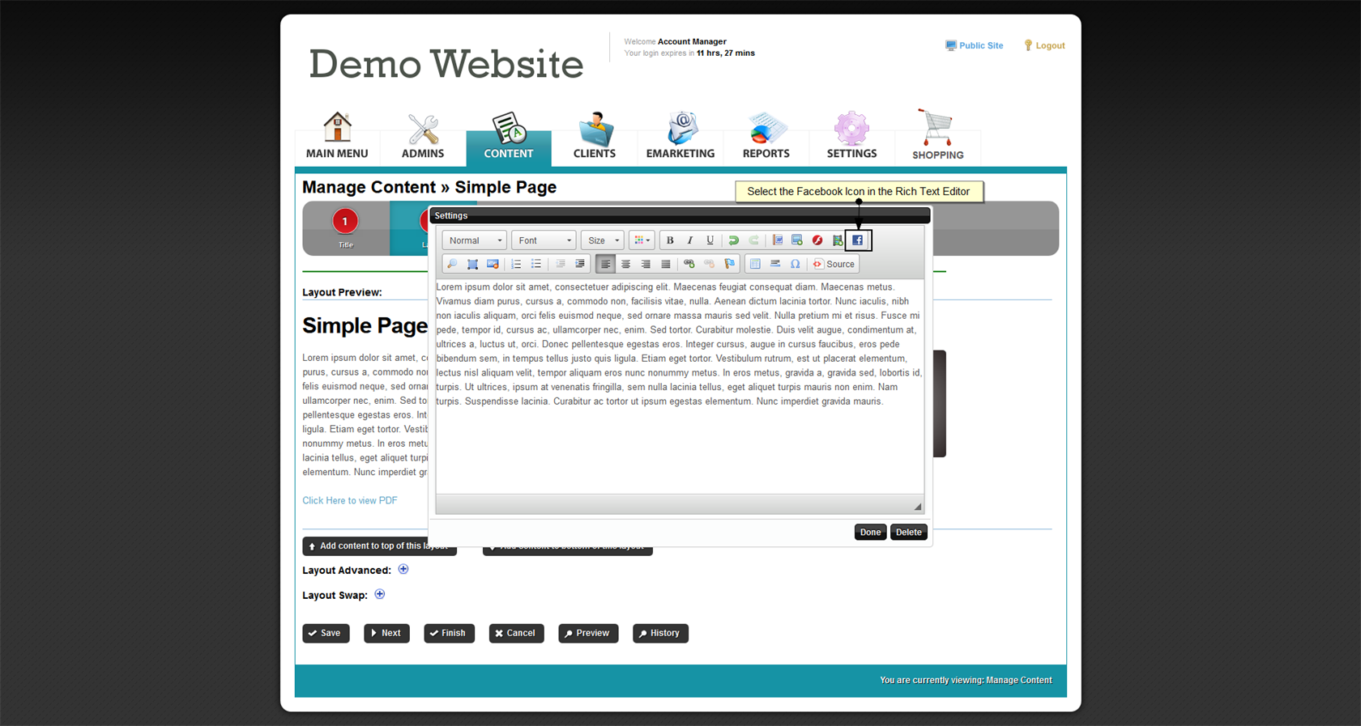Insert a numbered list
1361x726 pixels.
pyautogui.click(x=516, y=264)
